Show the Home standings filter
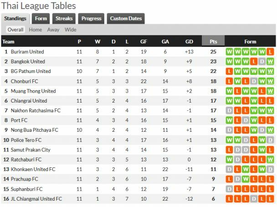This screenshot has height=207, width=277. coord(35,30)
